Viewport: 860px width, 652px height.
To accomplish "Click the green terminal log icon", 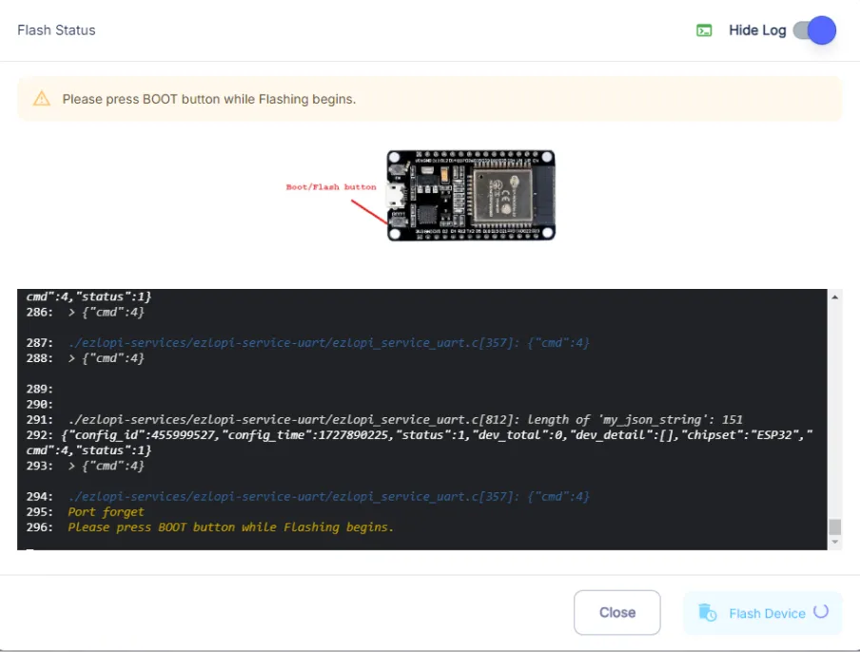I will click(704, 30).
